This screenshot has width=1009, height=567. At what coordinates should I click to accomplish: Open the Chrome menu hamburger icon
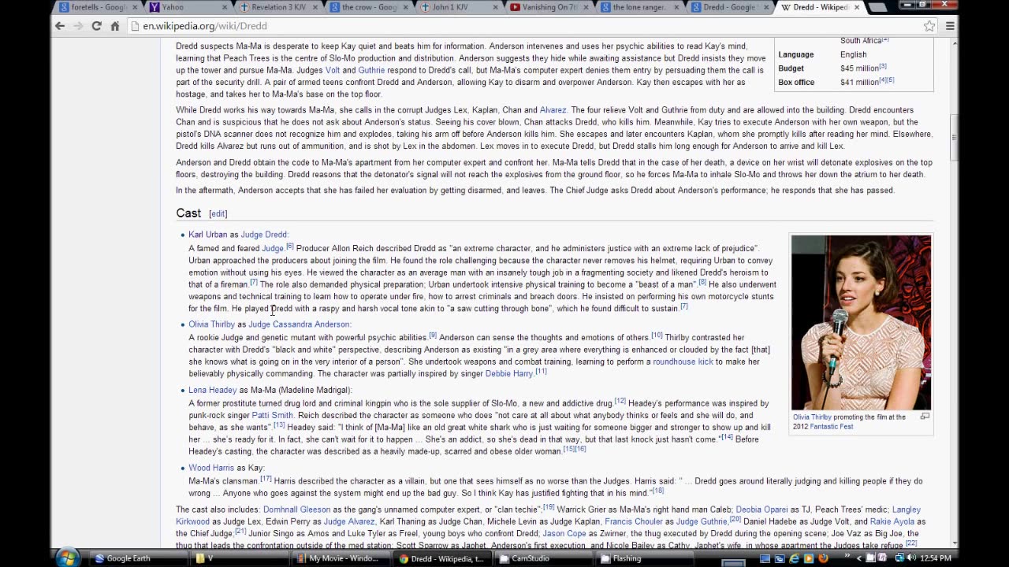950,26
